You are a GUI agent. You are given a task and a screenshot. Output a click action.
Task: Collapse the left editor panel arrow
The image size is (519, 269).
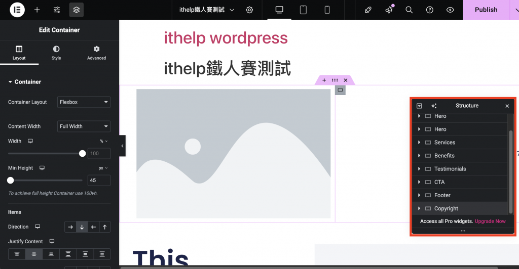click(122, 146)
